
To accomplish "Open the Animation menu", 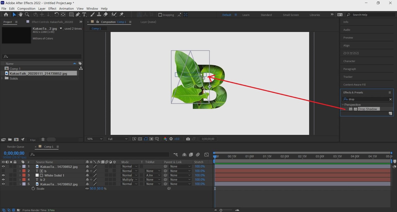I will pyautogui.click(x=66, y=9).
